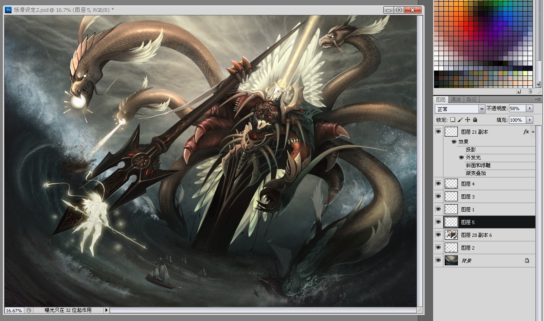Click the lock position move icon

pos(467,120)
